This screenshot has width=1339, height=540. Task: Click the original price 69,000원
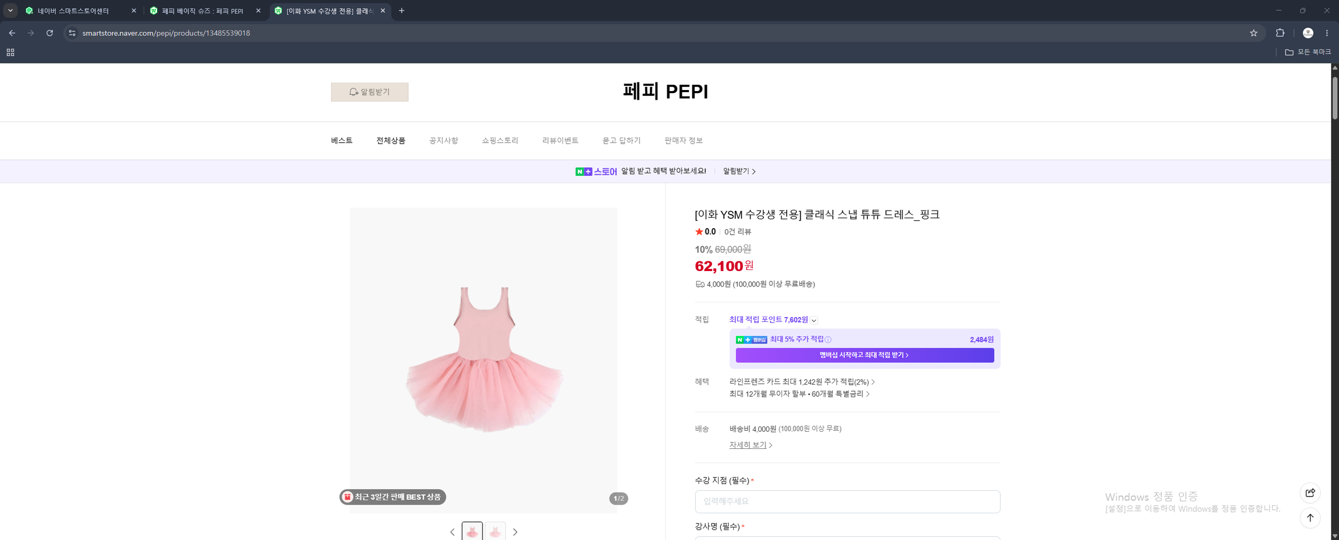(x=733, y=250)
